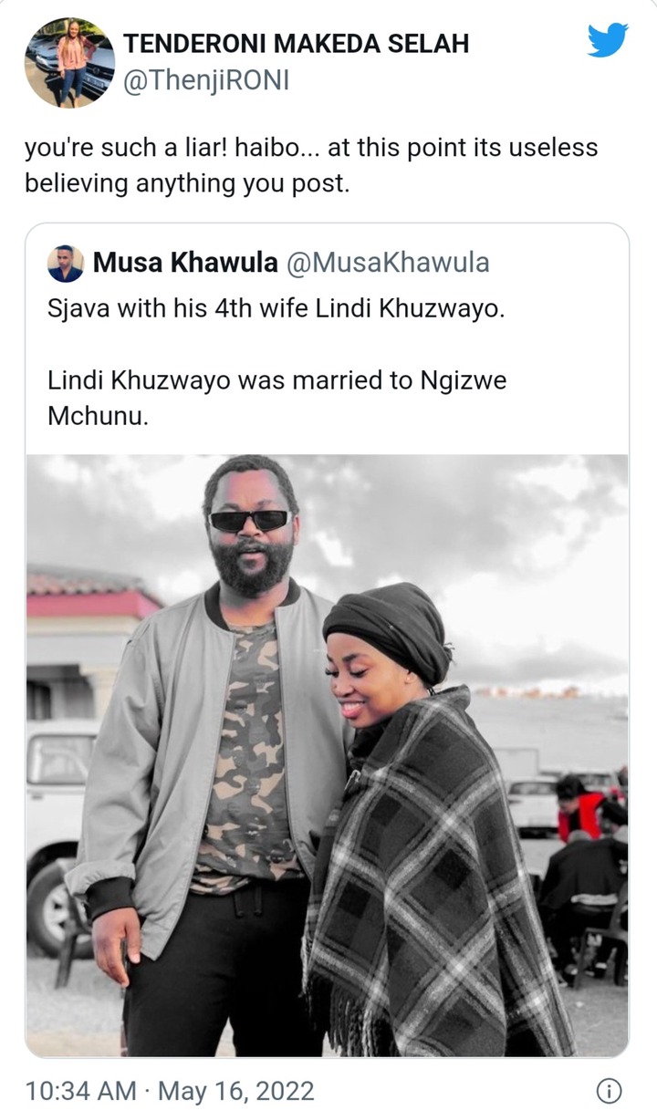Open the Musa Khawula display name
The image size is (657, 1110).
click(x=186, y=263)
